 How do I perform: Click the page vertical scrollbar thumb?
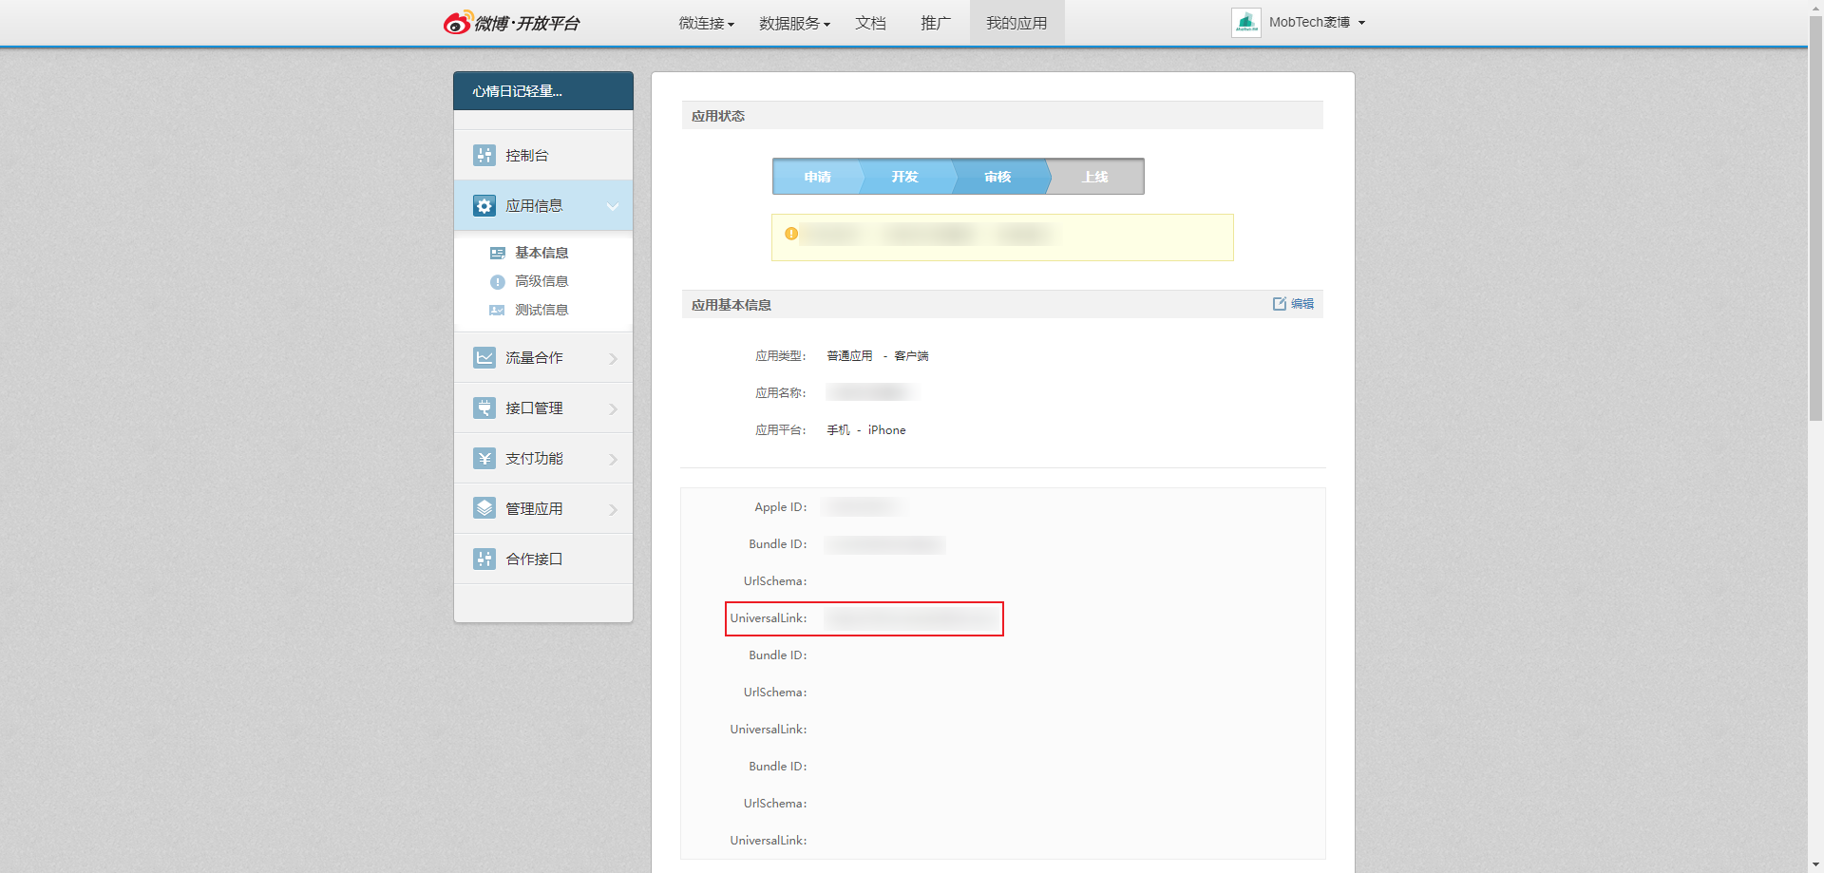point(1815,217)
